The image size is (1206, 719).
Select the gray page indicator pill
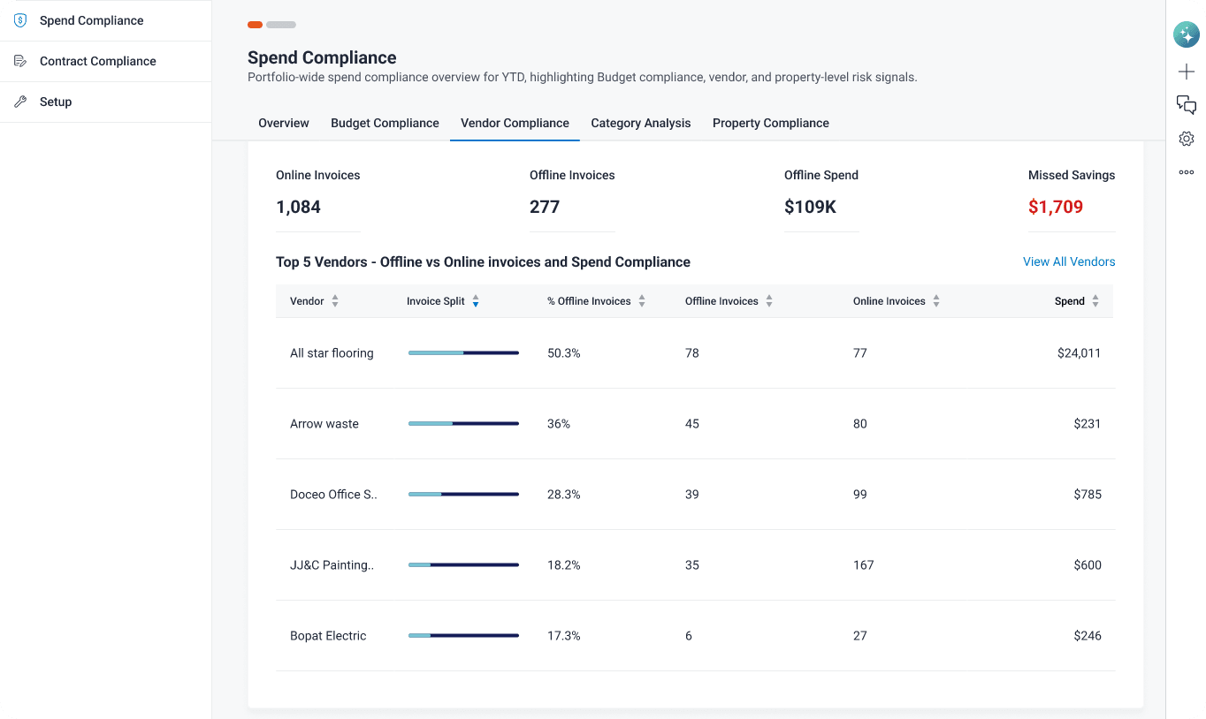(281, 25)
